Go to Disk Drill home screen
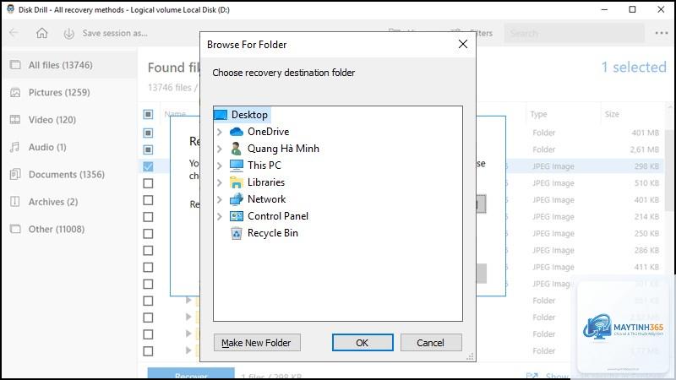 pyautogui.click(x=41, y=33)
